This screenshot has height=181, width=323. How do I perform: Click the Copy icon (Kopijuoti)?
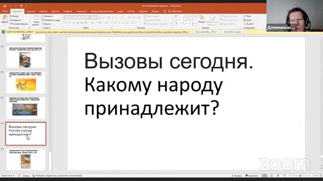[11, 20]
